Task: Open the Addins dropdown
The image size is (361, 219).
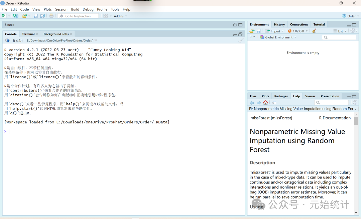Action: point(120,16)
